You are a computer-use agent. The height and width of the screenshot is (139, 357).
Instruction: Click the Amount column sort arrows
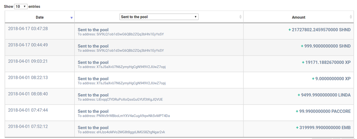(351, 17)
